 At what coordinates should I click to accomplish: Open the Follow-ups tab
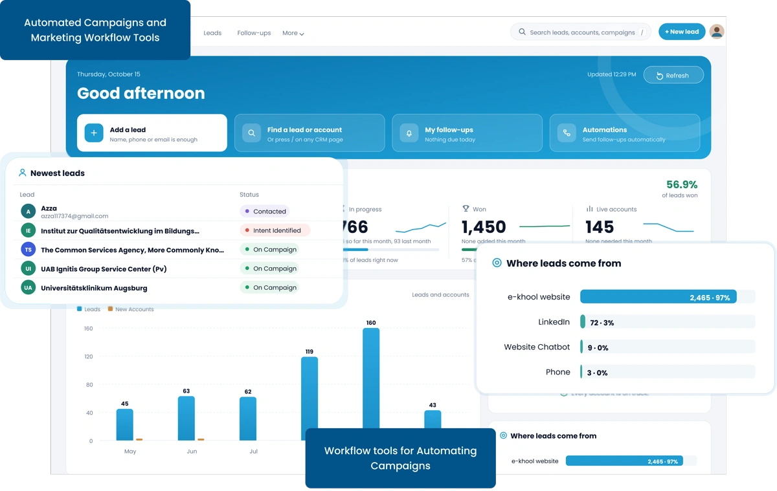pyautogui.click(x=254, y=33)
